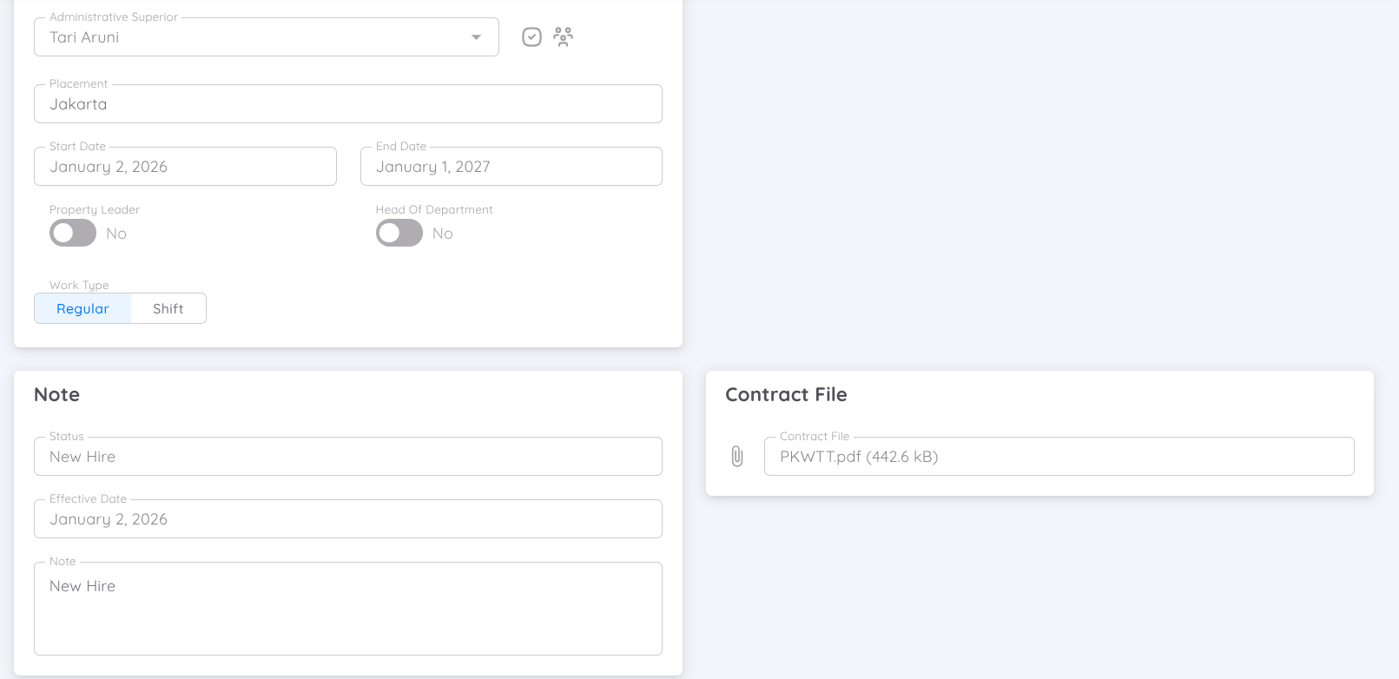Open the Administrative Superior dropdown
The height and width of the screenshot is (679, 1399).
(x=476, y=36)
